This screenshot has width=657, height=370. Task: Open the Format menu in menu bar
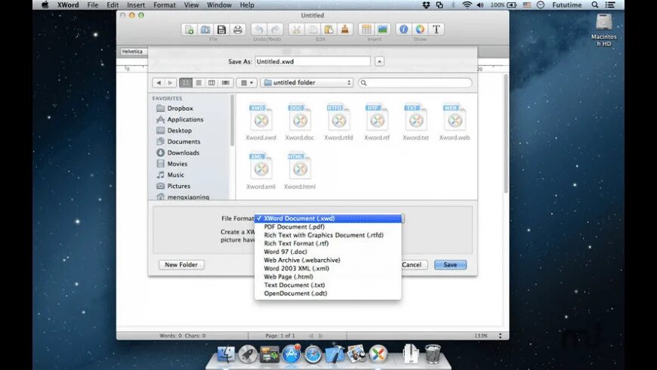coord(165,5)
